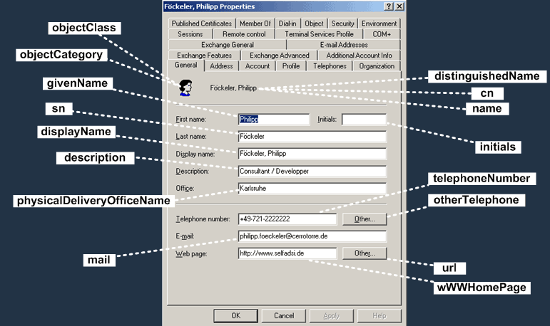This screenshot has height=326, width=550.
Task: Select the E-mail input field
Action: click(x=312, y=236)
